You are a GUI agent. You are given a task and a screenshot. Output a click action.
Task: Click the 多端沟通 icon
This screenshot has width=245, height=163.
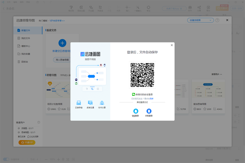(x=90, y=103)
